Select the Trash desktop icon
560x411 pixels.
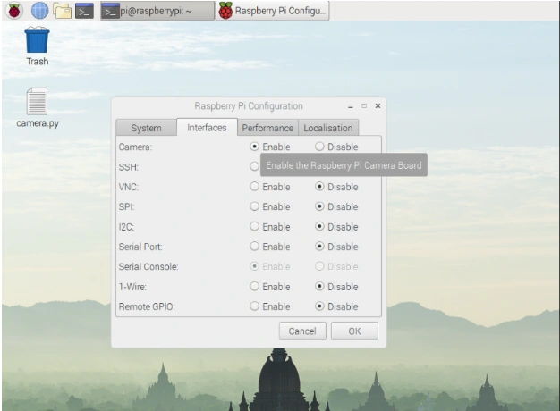click(x=38, y=46)
